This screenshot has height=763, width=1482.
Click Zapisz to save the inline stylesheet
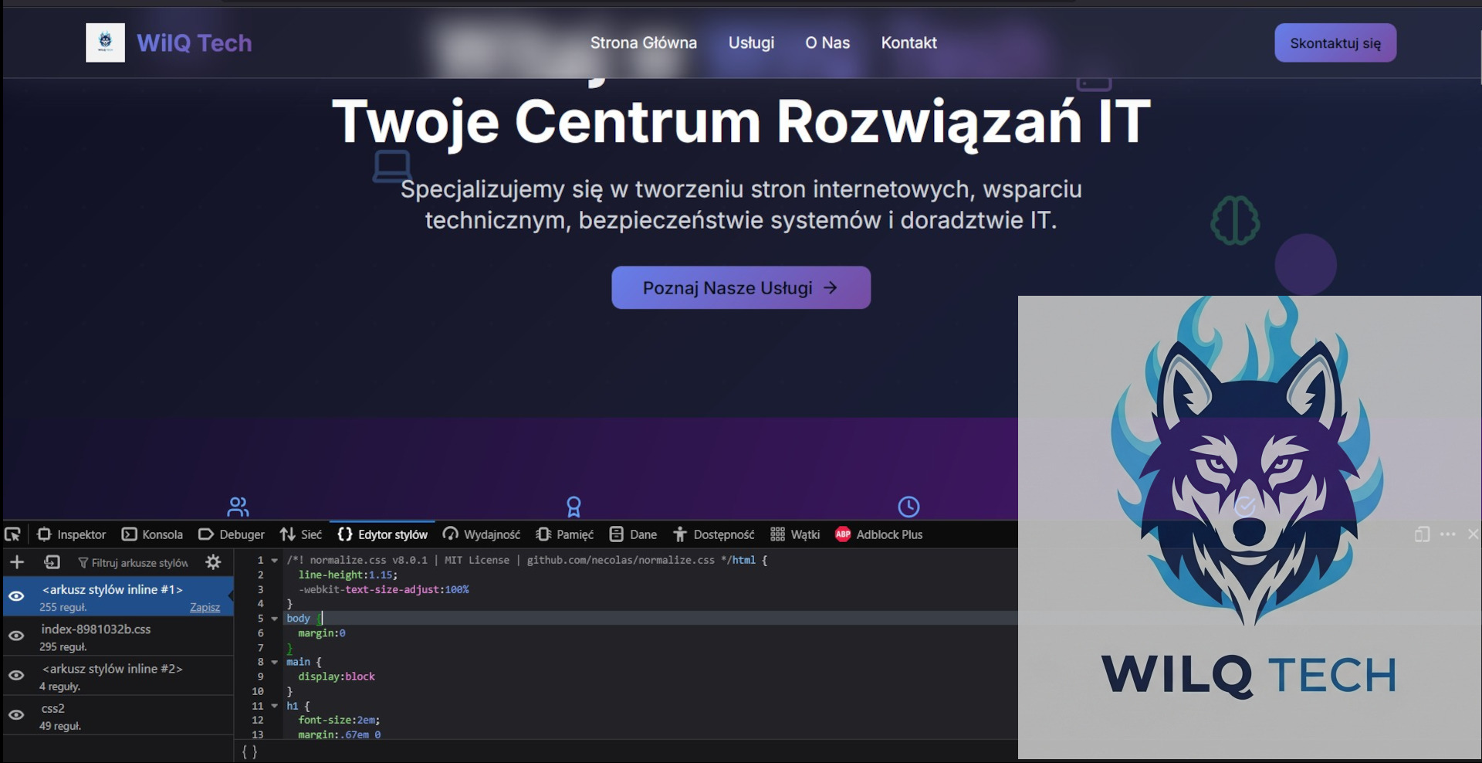click(x=205, y=607)
